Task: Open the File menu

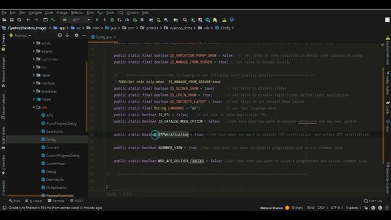Action: pos(4,12)
